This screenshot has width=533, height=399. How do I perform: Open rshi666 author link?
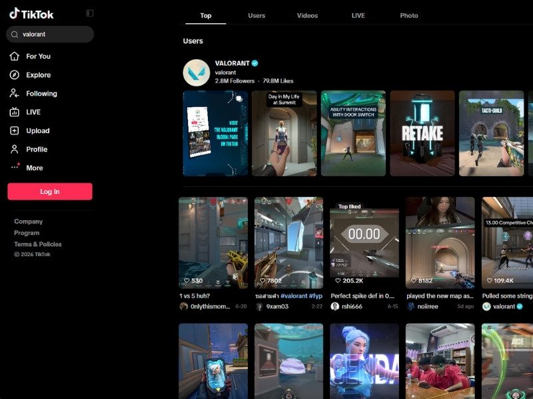pyautogui.click(x=352, y=307)
